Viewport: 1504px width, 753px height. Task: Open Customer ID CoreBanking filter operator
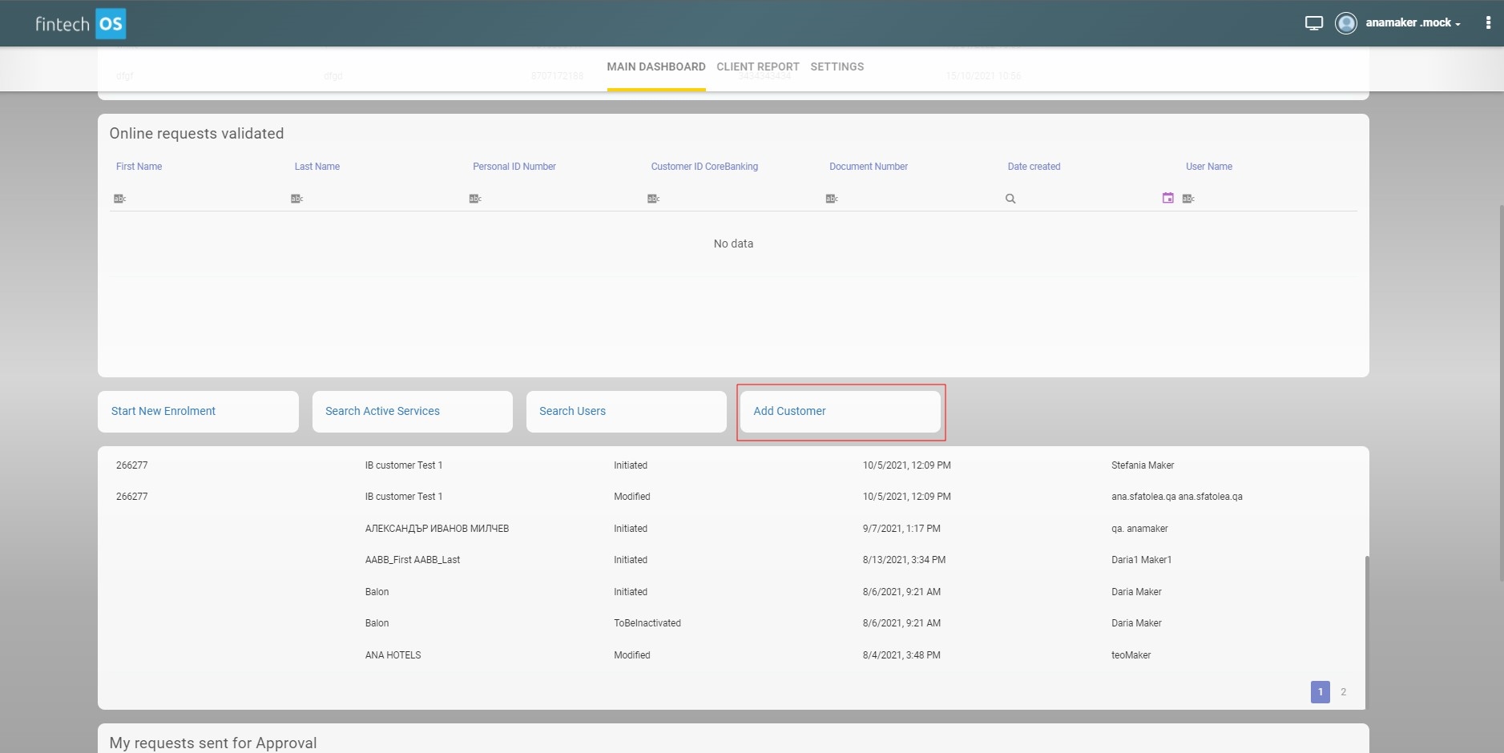pyautogui.click(x=653, y=199)
